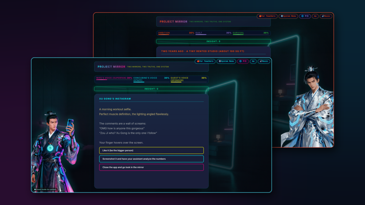Click the text "A morning workout selfie."
365x205 pixels.
point(115,109)
